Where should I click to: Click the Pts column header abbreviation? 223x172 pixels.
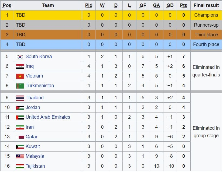coord(183,5)
